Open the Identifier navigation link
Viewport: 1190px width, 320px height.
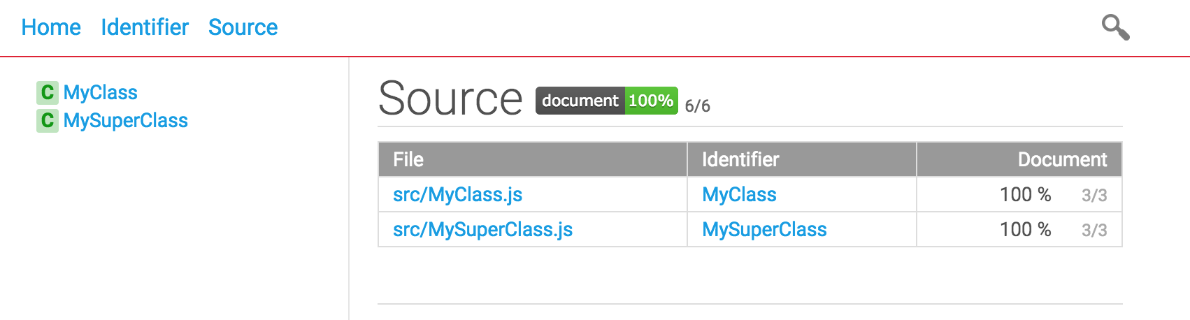click(x=145, y=27)
